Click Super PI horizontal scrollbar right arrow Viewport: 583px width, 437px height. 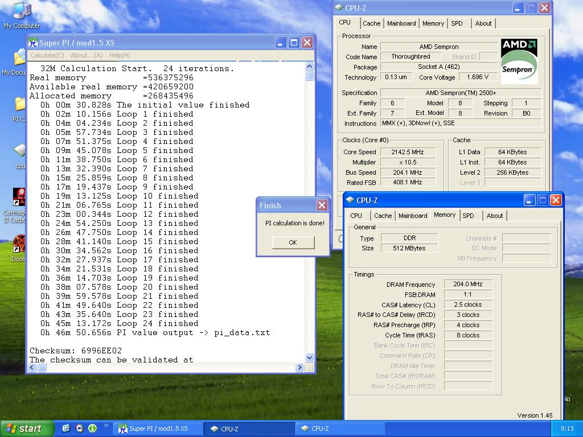click(x=299, y=368)
